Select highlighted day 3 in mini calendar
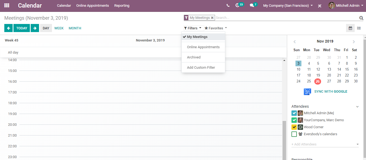The height and width of the screenshot is (160, 366). point(298,64)
